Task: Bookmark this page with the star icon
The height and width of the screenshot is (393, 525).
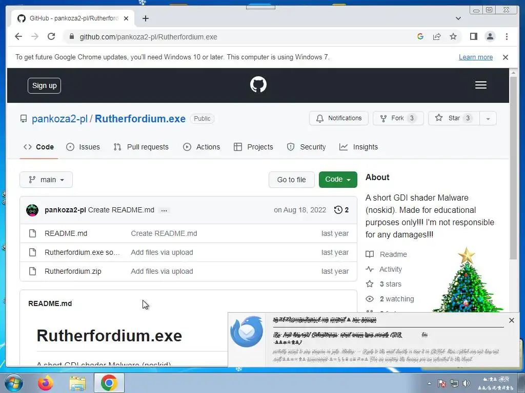Action: pyautogui.click(x=453, y=36)
